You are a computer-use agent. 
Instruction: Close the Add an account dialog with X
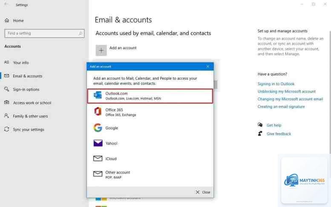208,66
